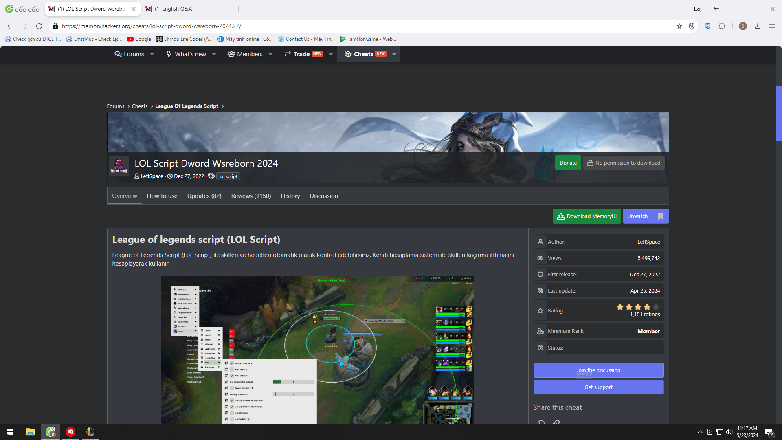The height and width of the screenshot is (440, 782).
Task: Open the Windows Start menu
Action: coord(10,432)
